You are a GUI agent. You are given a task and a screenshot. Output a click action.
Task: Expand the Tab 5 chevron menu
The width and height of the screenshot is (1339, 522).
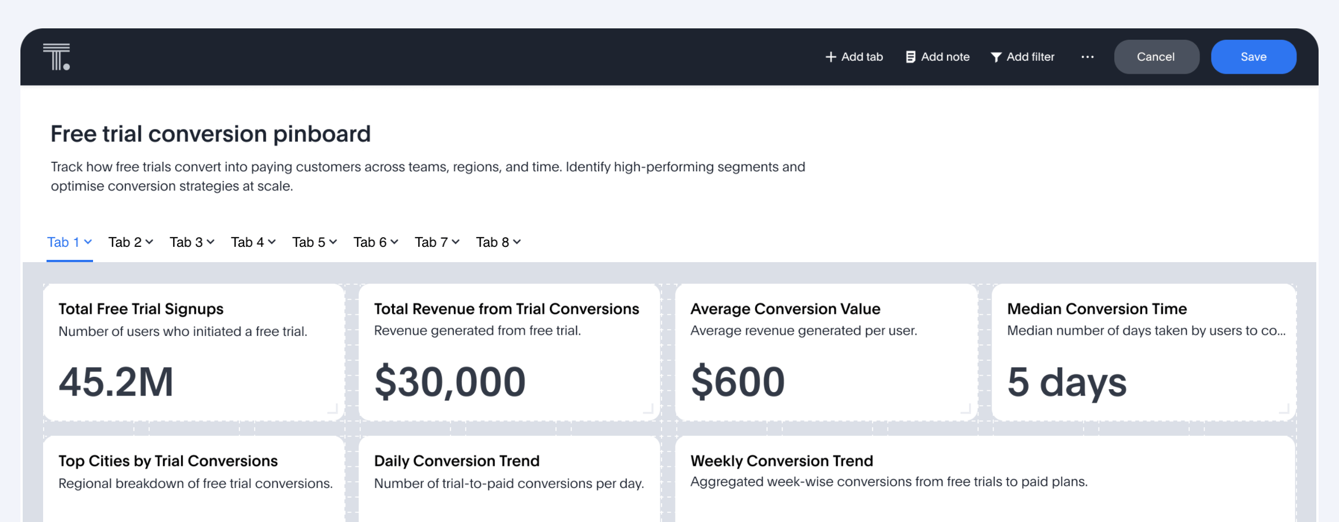coord(333,242)
